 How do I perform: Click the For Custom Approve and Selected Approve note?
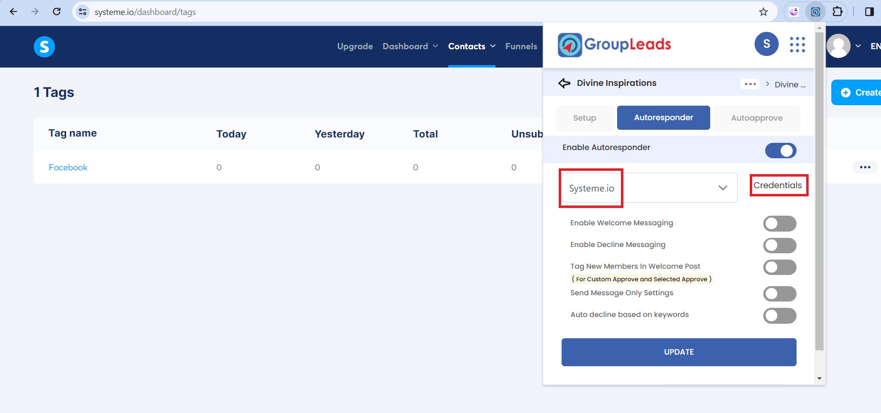(642, 279)
